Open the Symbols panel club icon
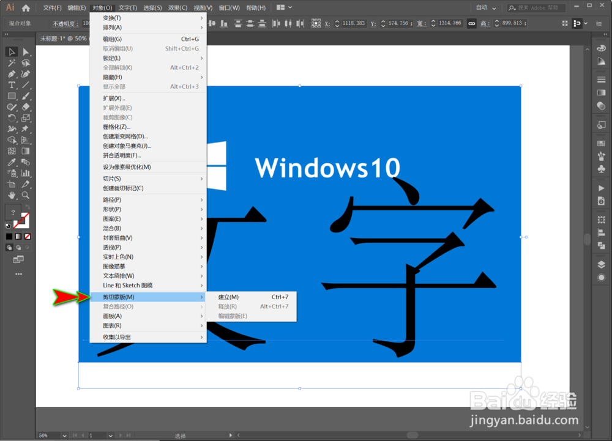The height and width of the screenshot is (441, 612). (x=601, y=169)
